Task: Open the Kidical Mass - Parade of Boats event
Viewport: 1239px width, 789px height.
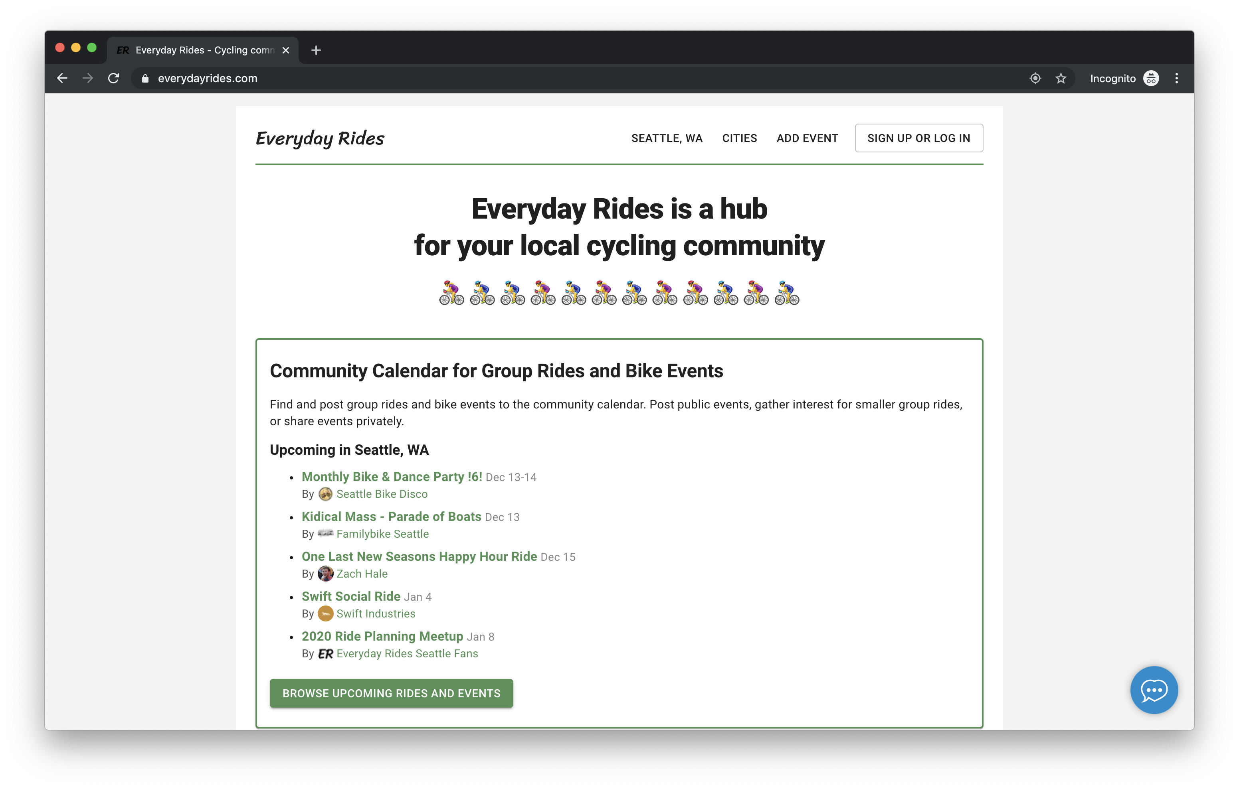Action: pyautogui.click(x=391, y=517)
